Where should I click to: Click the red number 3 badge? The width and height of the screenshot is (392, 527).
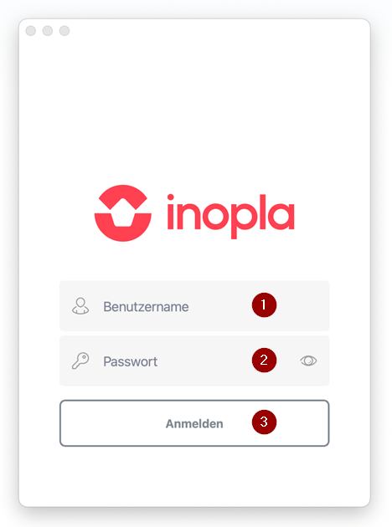(x=264, y=422)
